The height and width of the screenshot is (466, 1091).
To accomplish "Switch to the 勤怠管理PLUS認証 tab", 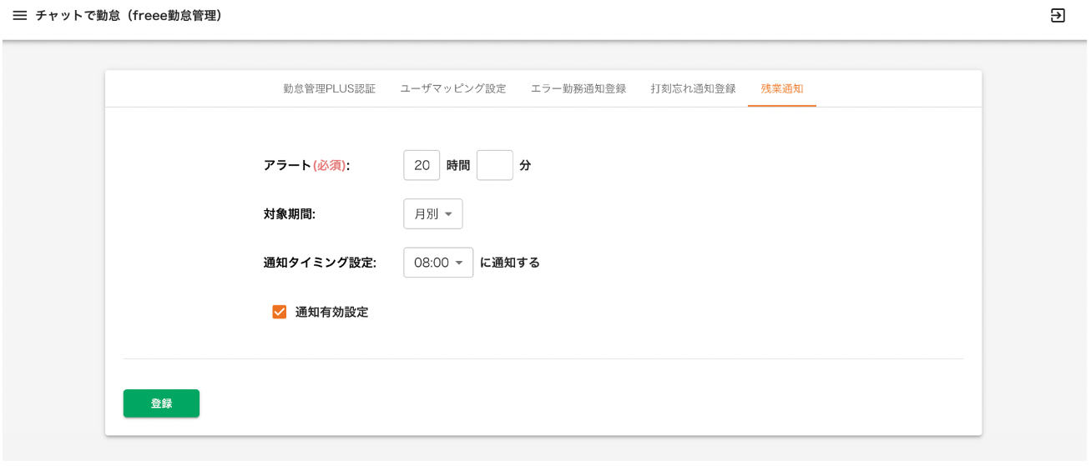I will (329, 88).
